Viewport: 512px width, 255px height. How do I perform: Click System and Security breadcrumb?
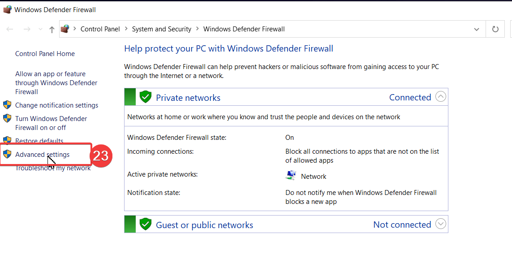coord(162,29)
